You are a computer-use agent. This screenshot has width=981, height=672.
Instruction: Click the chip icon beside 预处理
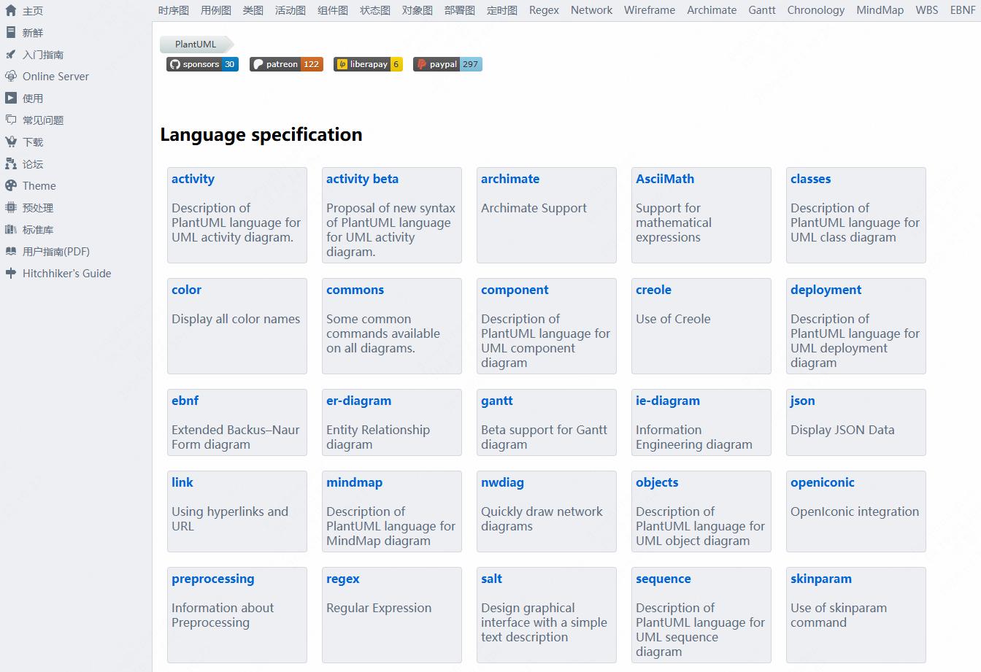pyautogui.click(x=11, y=208)
